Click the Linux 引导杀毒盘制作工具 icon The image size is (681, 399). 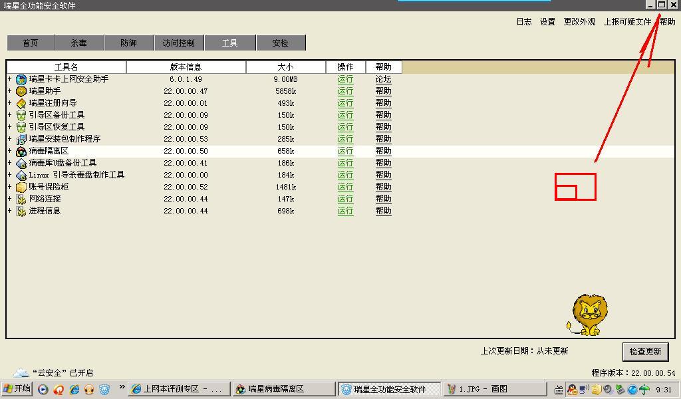(21, 175)
